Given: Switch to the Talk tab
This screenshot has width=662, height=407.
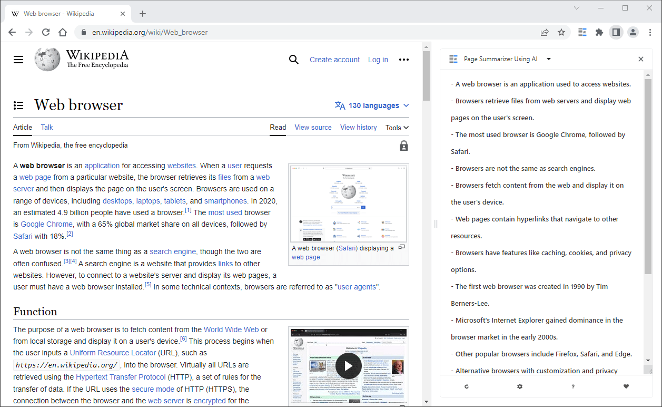Looking at the screenshot, I should (x=47, y=127).
